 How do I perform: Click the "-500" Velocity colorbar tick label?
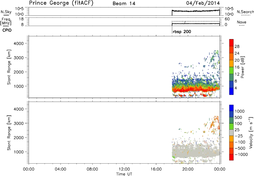pyautogui.click(x=240, y=148)
